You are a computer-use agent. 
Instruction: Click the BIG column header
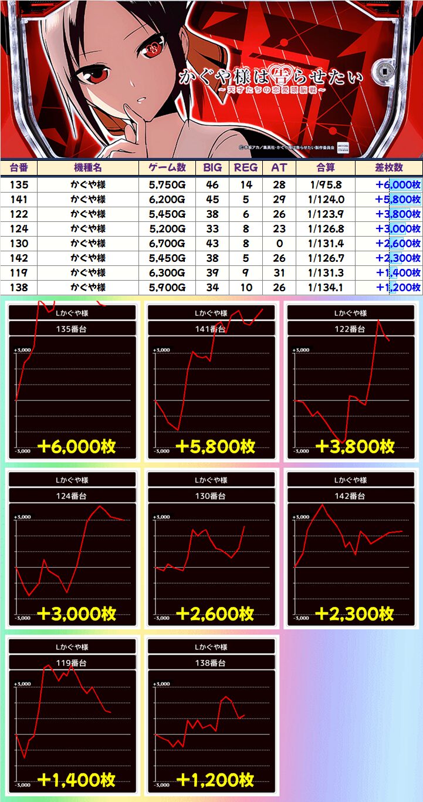tap(212, 168)
